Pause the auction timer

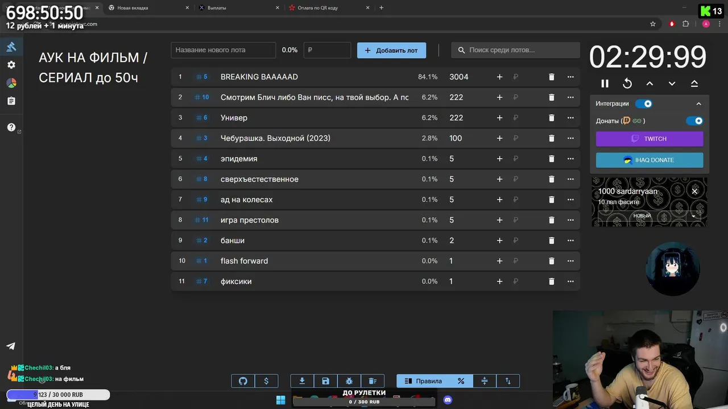[x=605, y=84]
